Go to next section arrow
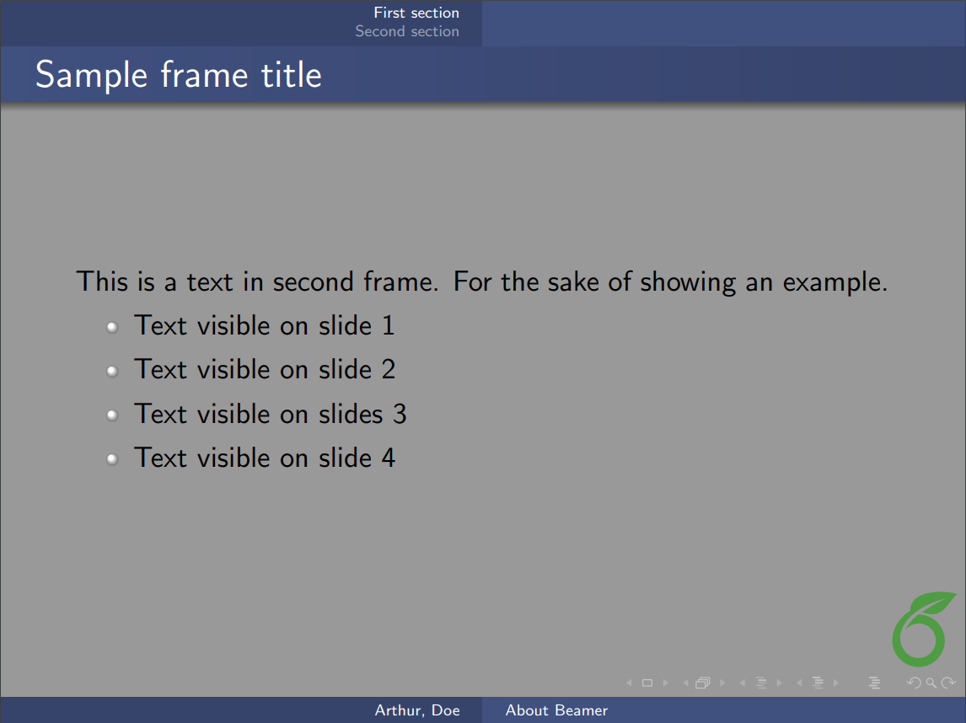The height and width of the screenshot is (723, 966). click(836, 683)
